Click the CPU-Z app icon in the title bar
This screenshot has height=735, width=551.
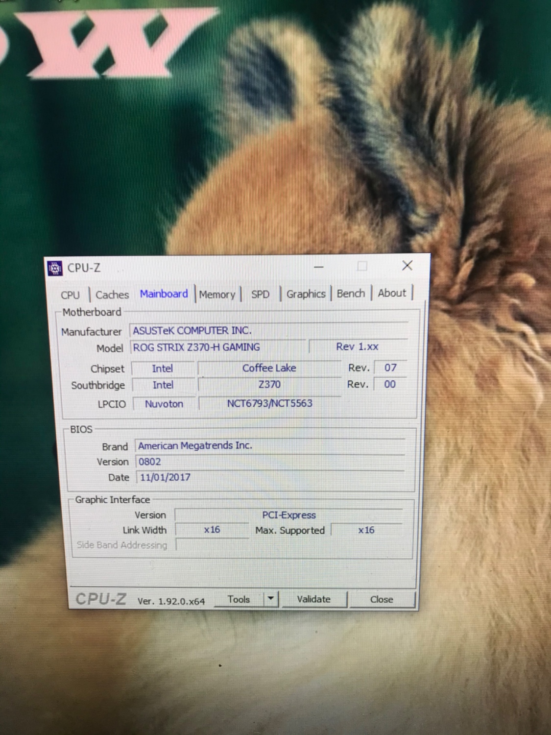pos(55,269)
